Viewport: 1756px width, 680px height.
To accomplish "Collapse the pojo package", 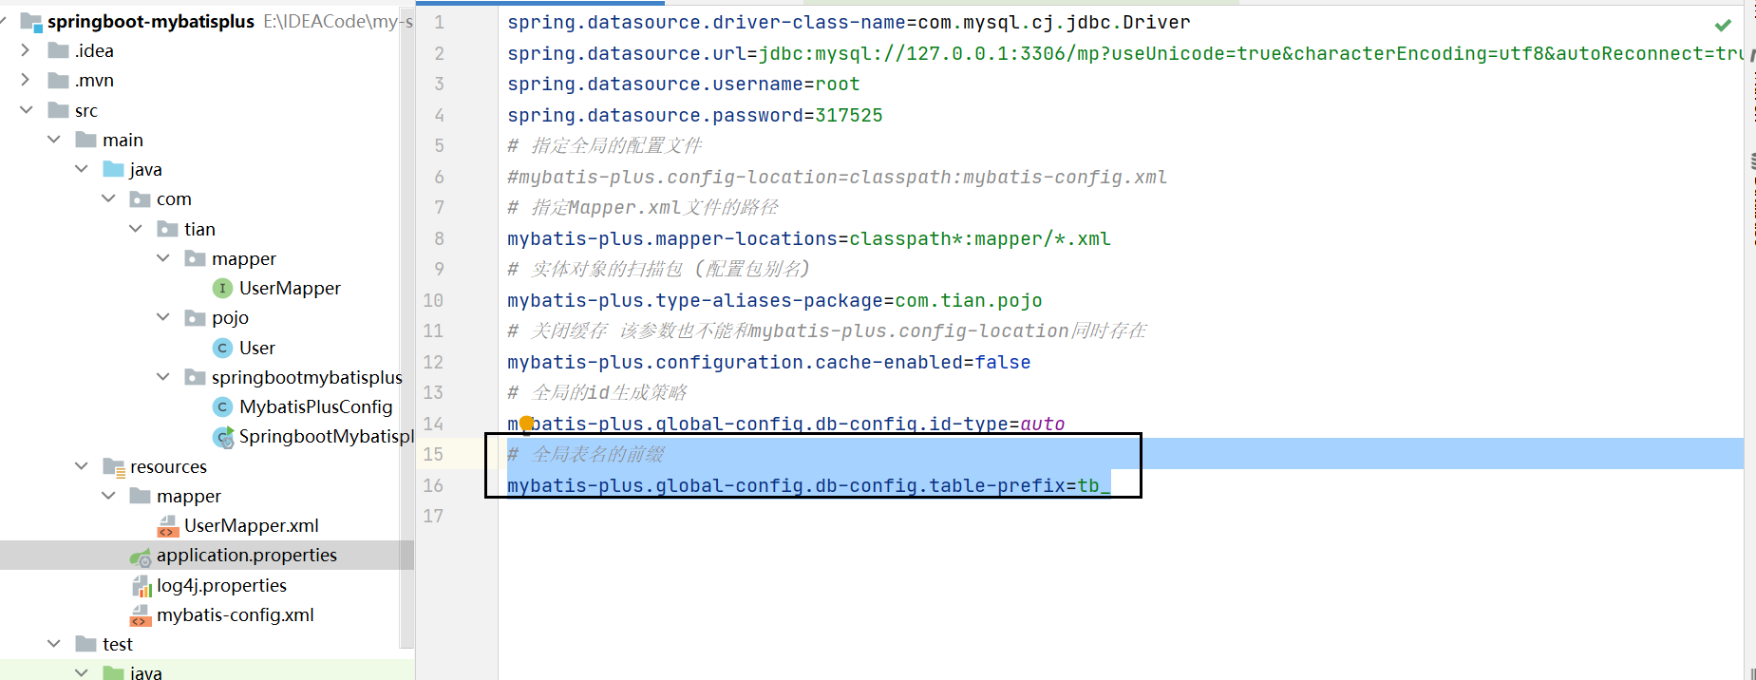I will coord(163,317).
